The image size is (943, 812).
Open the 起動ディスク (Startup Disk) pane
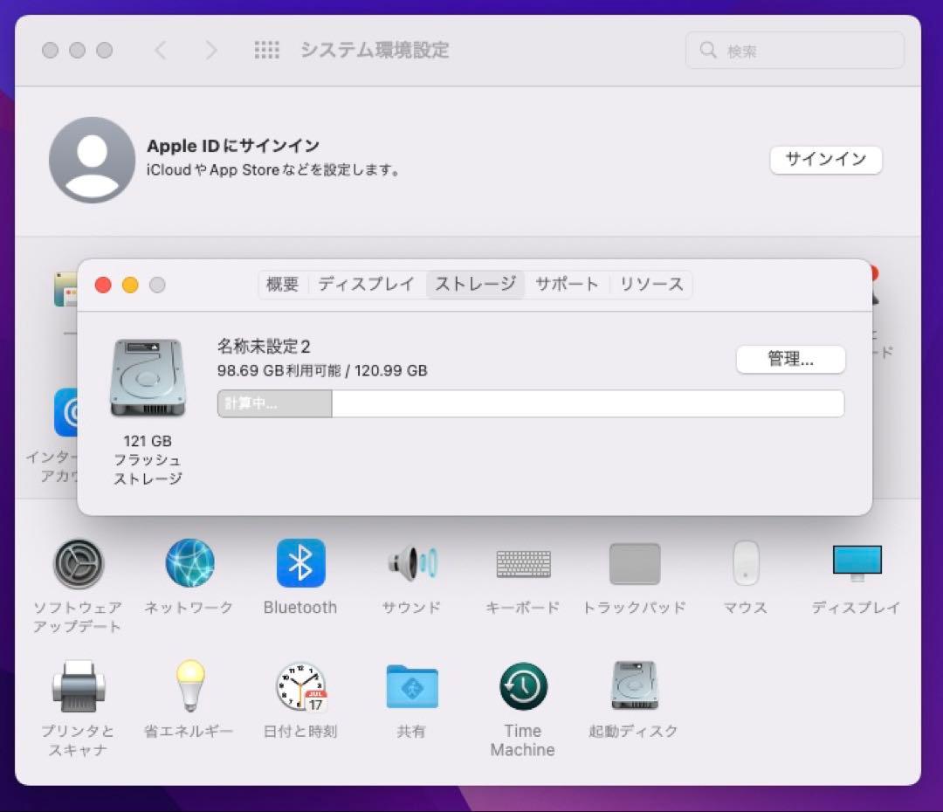pyautogui.click(x=634, y=688)
